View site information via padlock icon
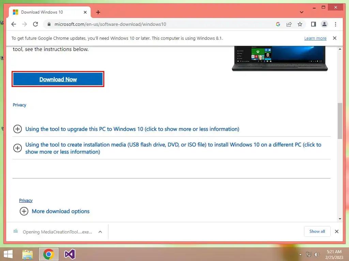The height and width of the screenshot is (261, 349). click(x=49, y=24)
